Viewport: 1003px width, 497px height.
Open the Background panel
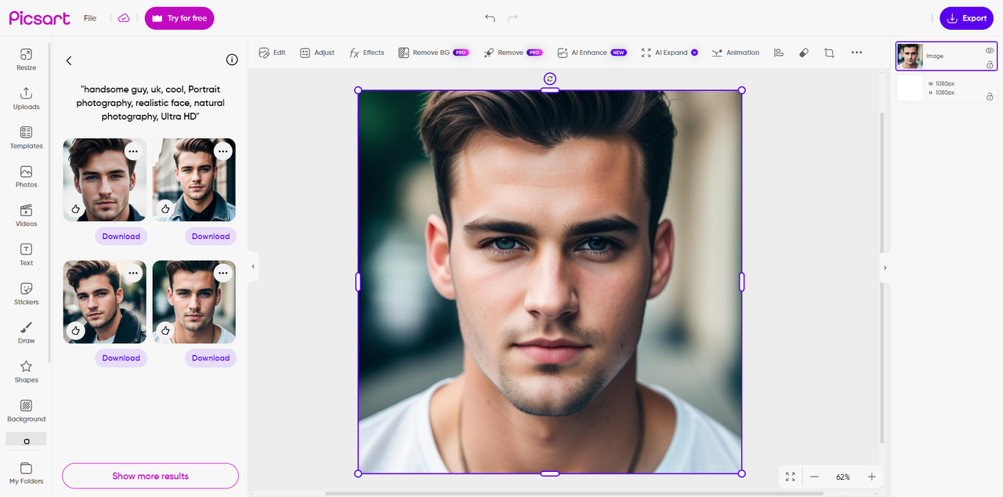coord(26,411)
